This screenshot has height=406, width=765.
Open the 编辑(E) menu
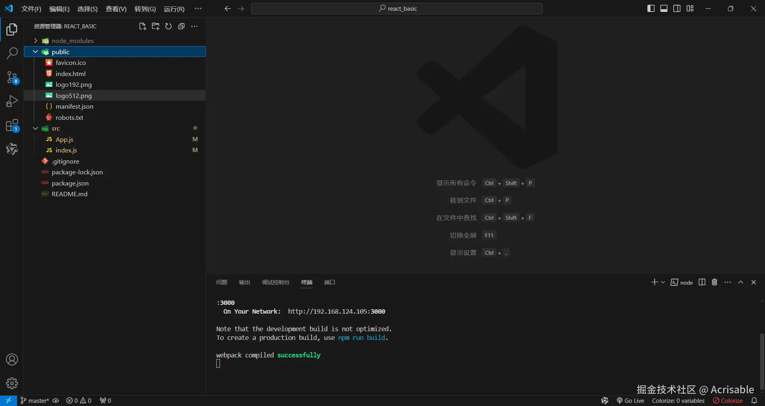pos(59,9)
